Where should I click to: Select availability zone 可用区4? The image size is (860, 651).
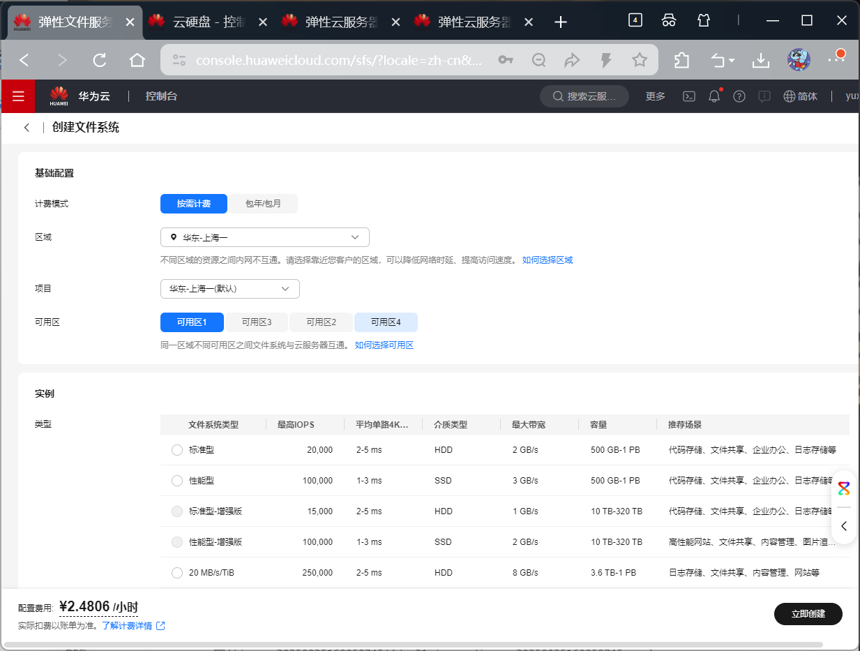pos(386,322)
